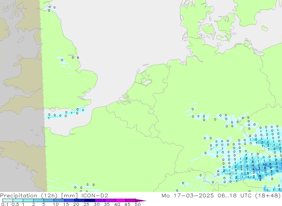Select the 5–10 mm blue legend swatch
This screenshot has height=206, width=282.
pos(49,200)
